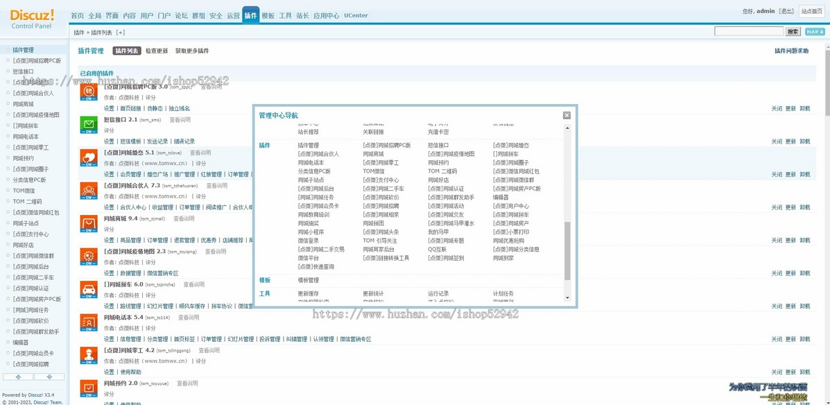
Task: Click the sidebar scroll-down arrow button
Action: (49, 377)
